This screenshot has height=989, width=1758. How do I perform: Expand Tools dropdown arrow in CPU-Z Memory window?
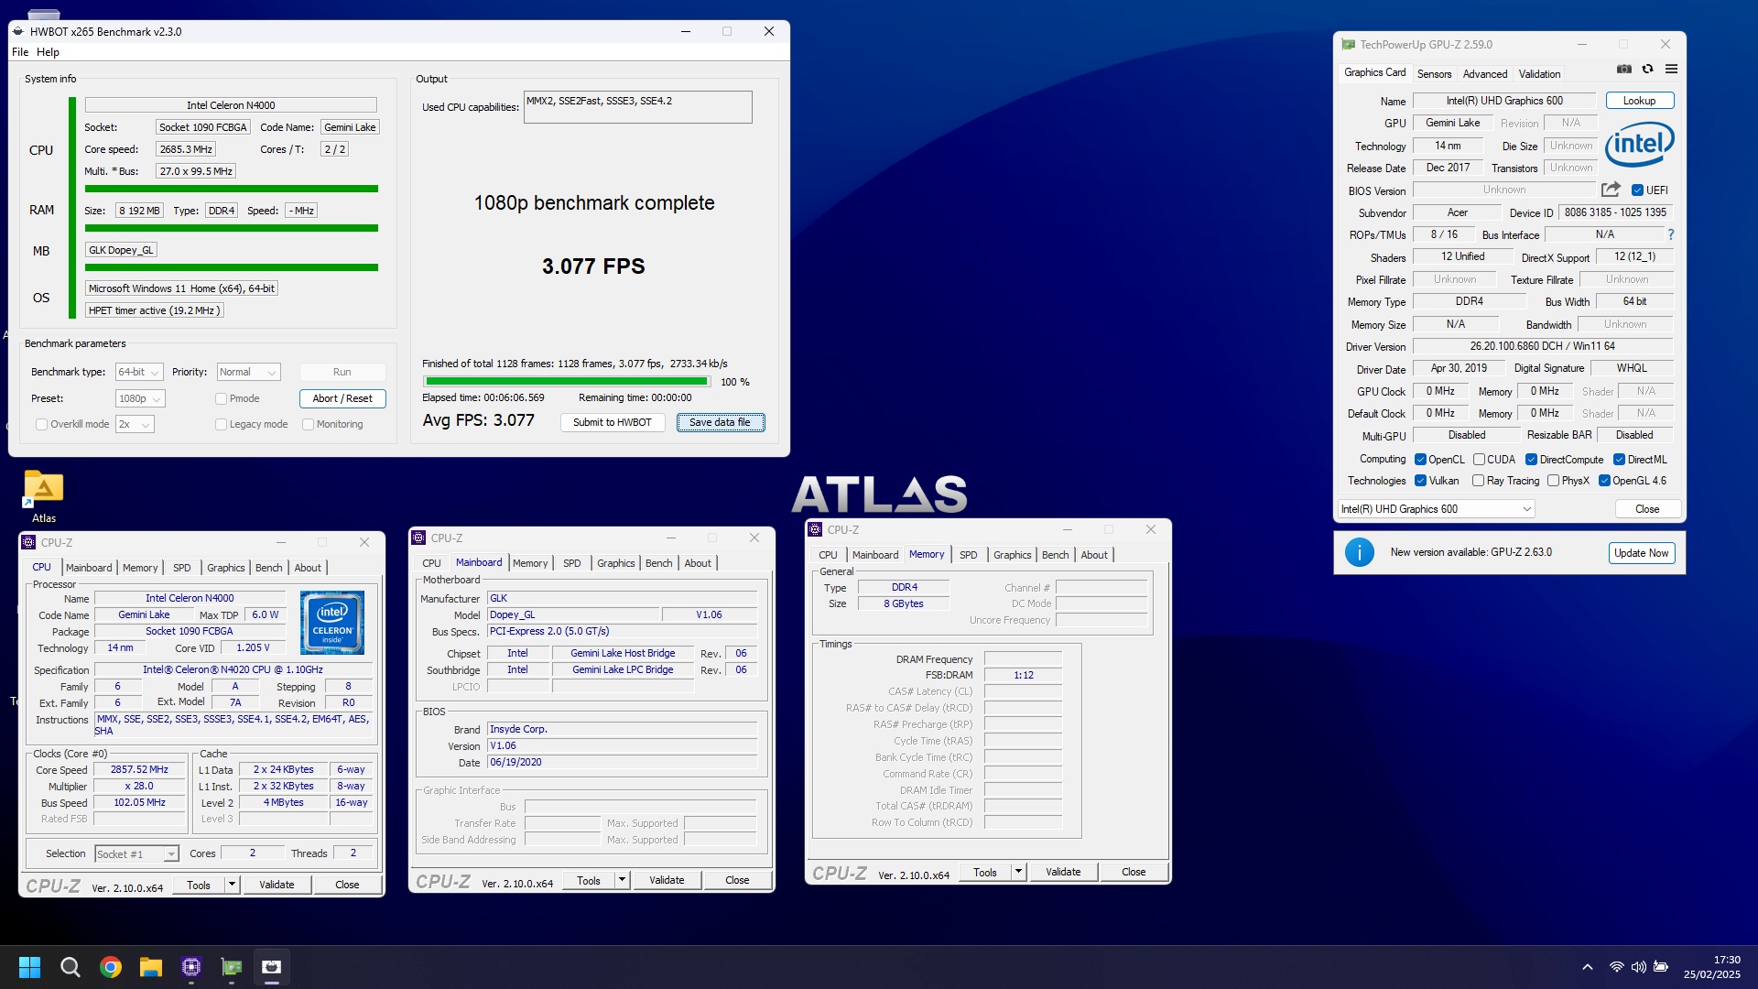coord(1019,872)
